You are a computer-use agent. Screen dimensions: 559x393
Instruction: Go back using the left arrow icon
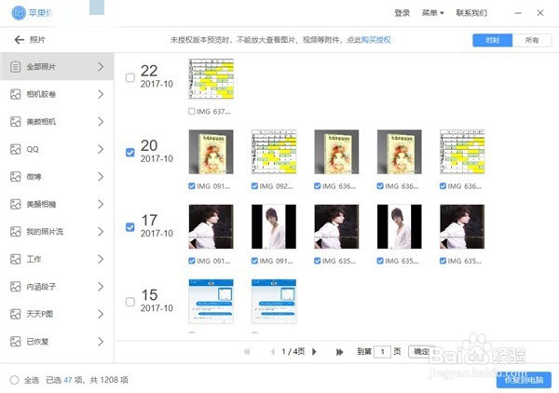[20, 39]
